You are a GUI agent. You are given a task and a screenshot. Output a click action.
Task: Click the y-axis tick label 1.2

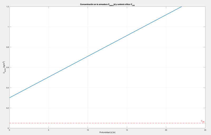(7, 7)
